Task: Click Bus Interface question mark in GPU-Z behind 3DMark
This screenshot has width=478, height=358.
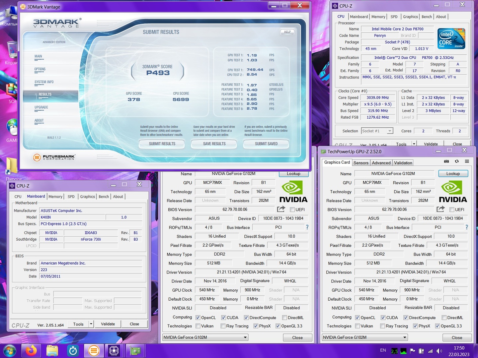Action: click(307, 227)
